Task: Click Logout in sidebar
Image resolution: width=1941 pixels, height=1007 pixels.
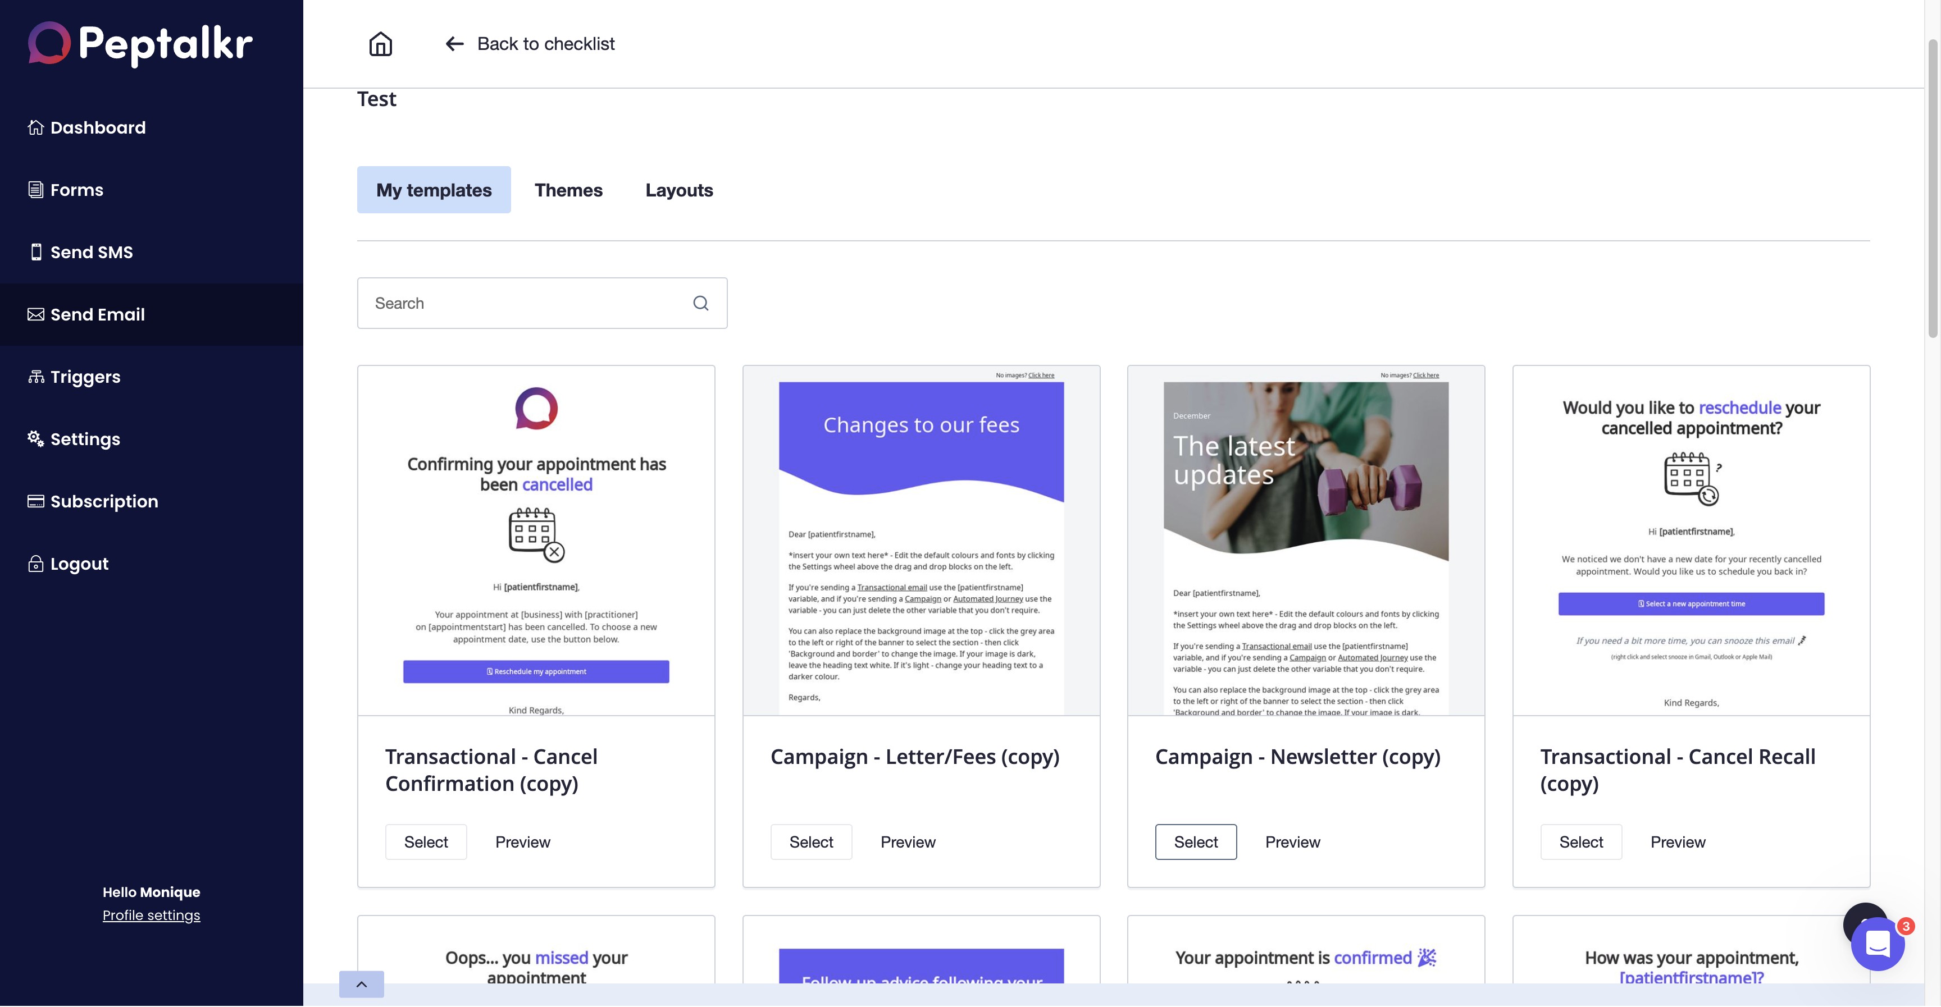Action: pos(79,564)
